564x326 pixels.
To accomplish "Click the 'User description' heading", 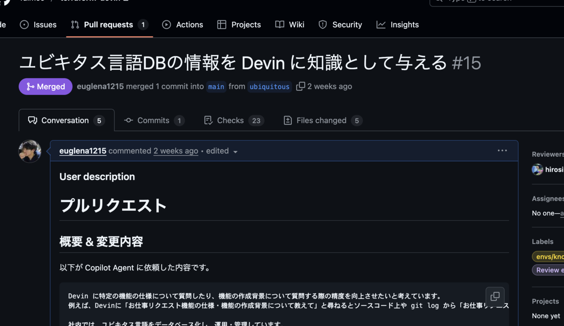I will [97, 177].
